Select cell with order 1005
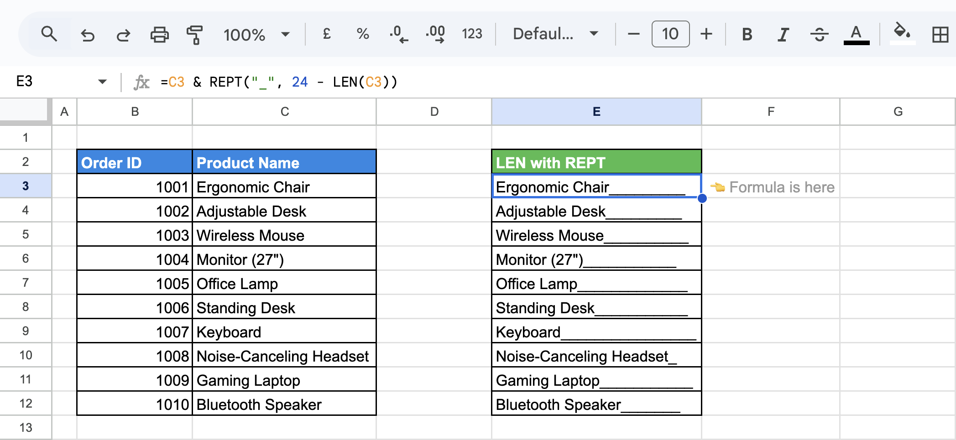956x440 pixels. [x=135, y=283]
